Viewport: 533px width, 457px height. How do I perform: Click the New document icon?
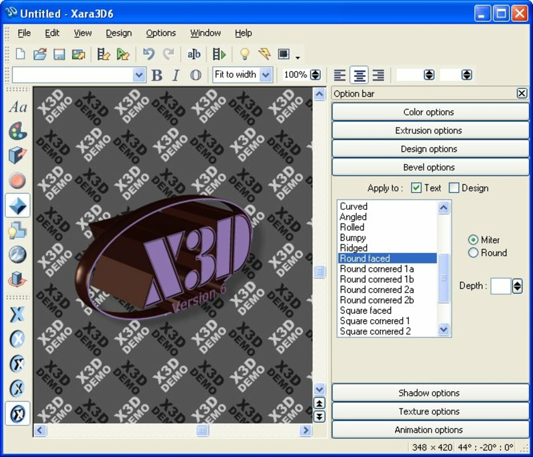click(x=21, y=54)
